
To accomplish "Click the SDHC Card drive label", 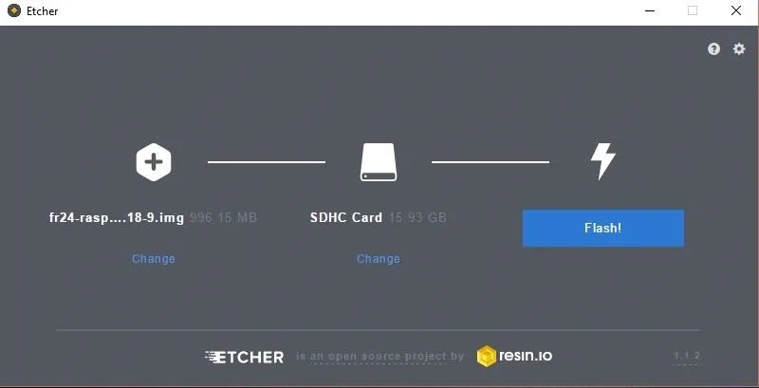I will click(346, 217).
